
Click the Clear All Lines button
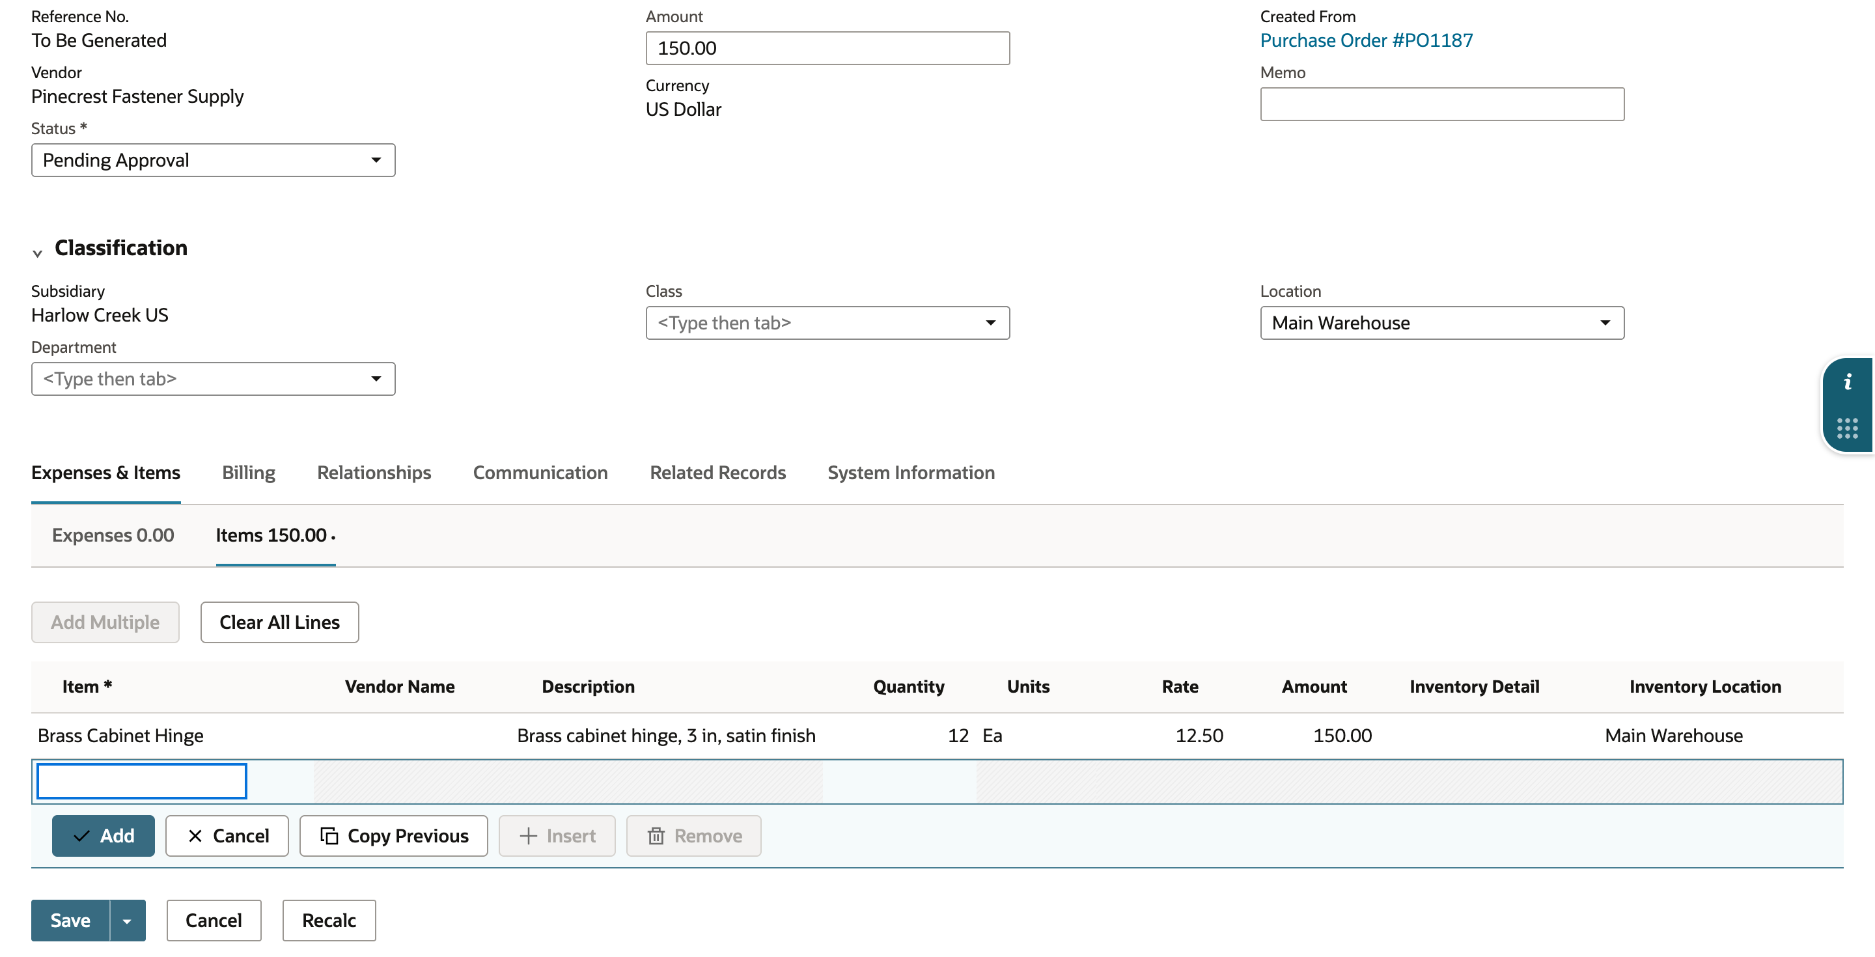point(279,622)
